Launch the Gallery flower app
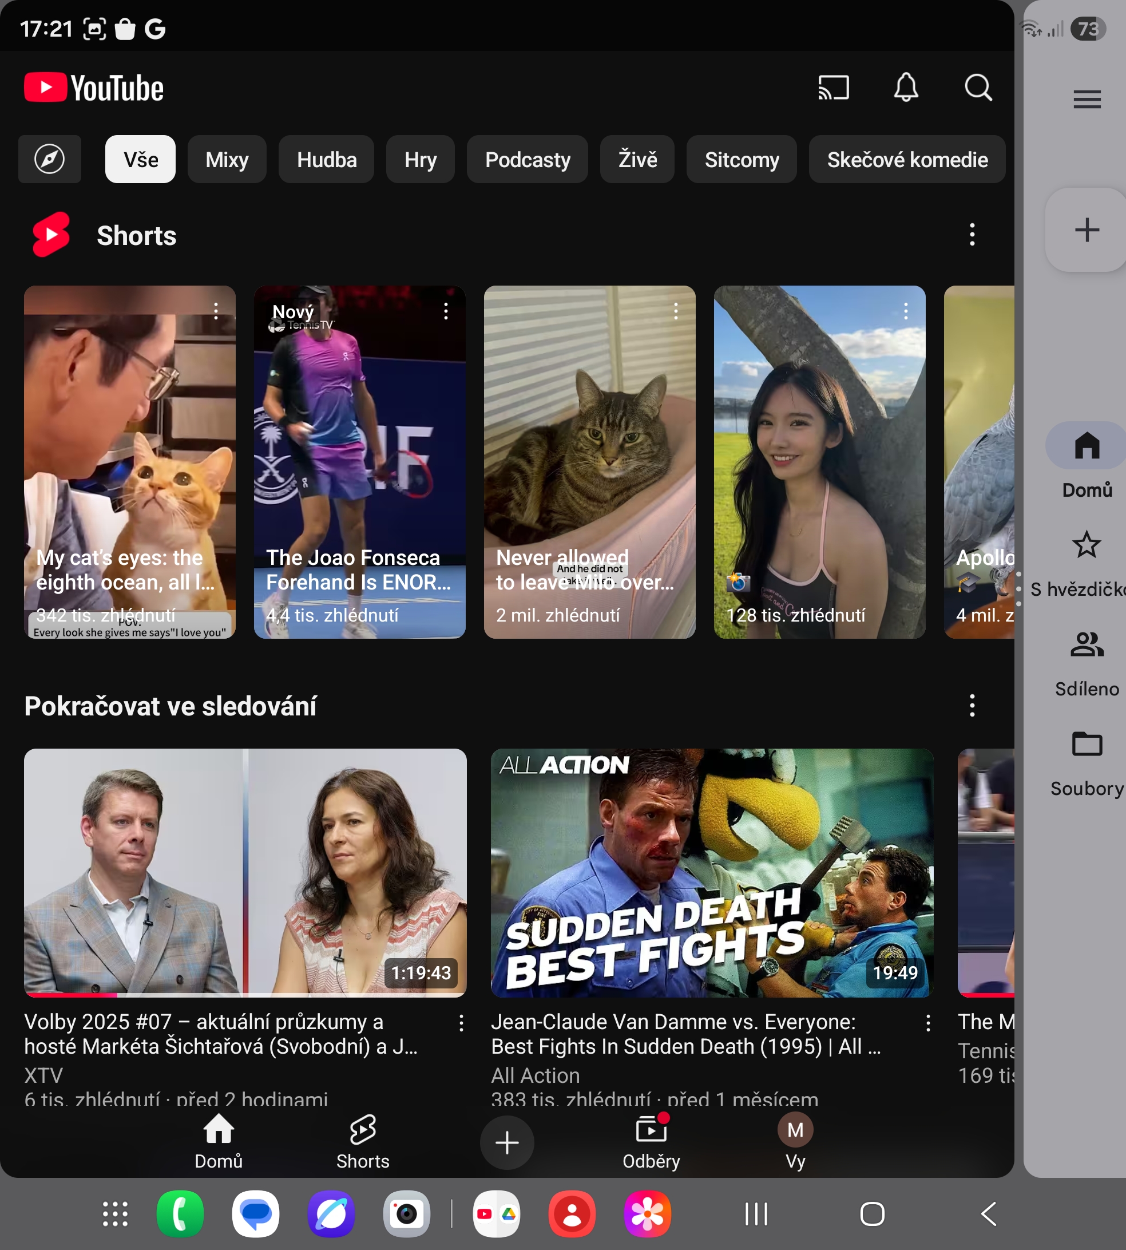This screenshot has height=1250, width=1126. tap(648, 1214)
